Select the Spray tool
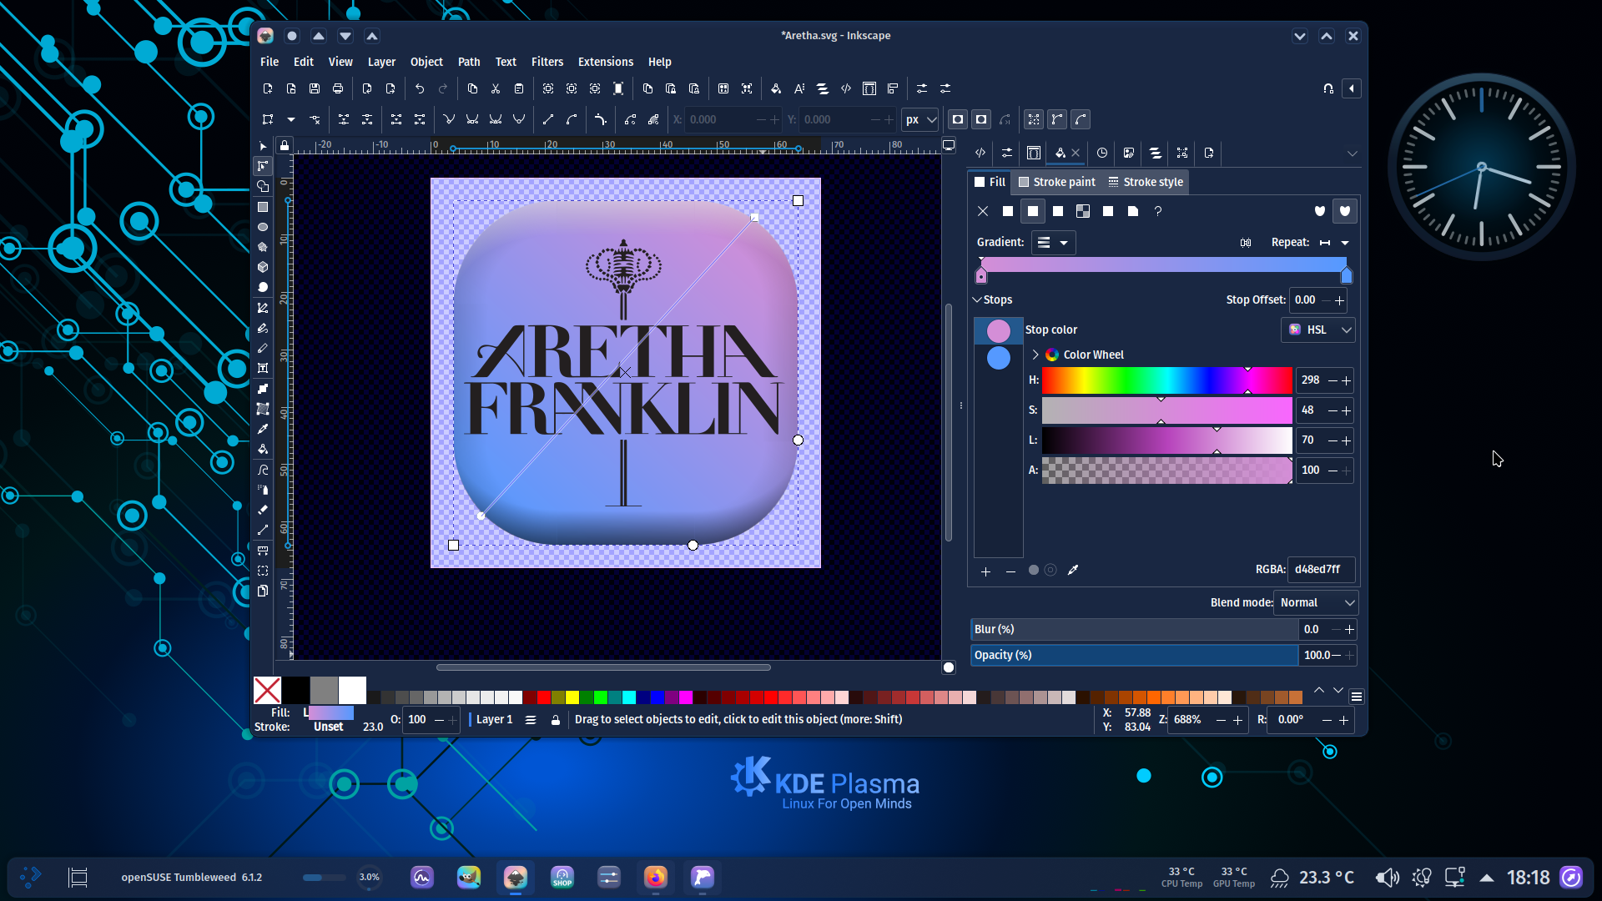The width and height of the screenshot is (1602, 901). [x=263, y=490]
